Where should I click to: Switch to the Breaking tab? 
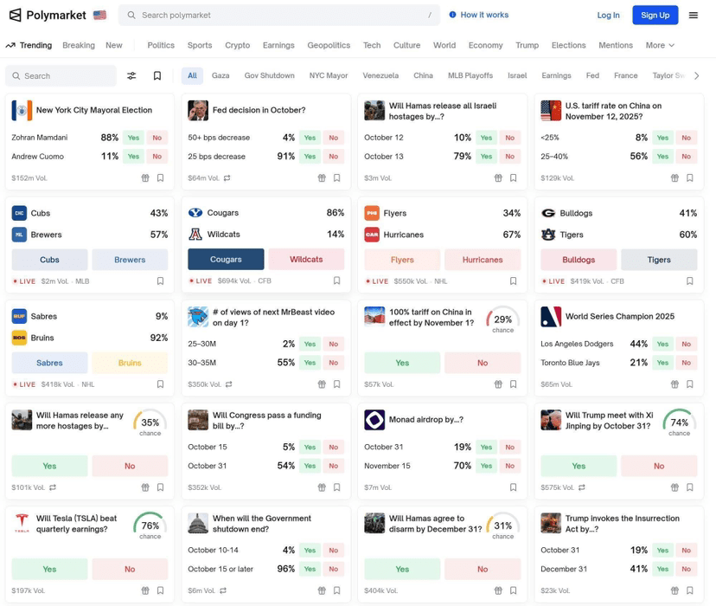tap(79, 45)
